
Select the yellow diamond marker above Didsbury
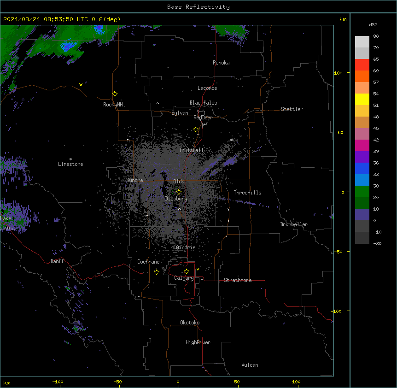click(179, 192)
